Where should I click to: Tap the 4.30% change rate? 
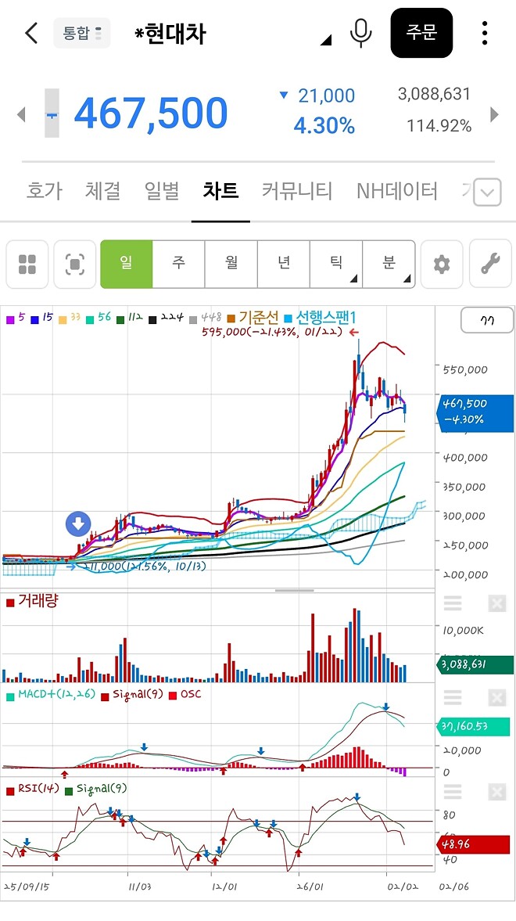[x=324, y=126]
